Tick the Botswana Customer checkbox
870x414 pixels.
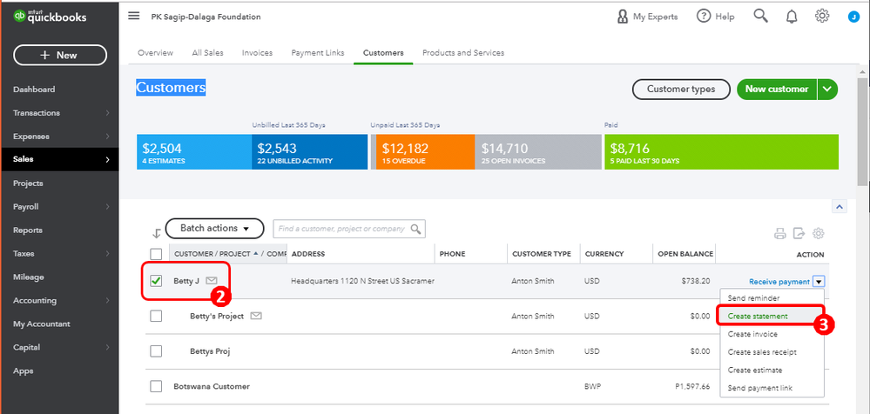[x=156, y=386]
